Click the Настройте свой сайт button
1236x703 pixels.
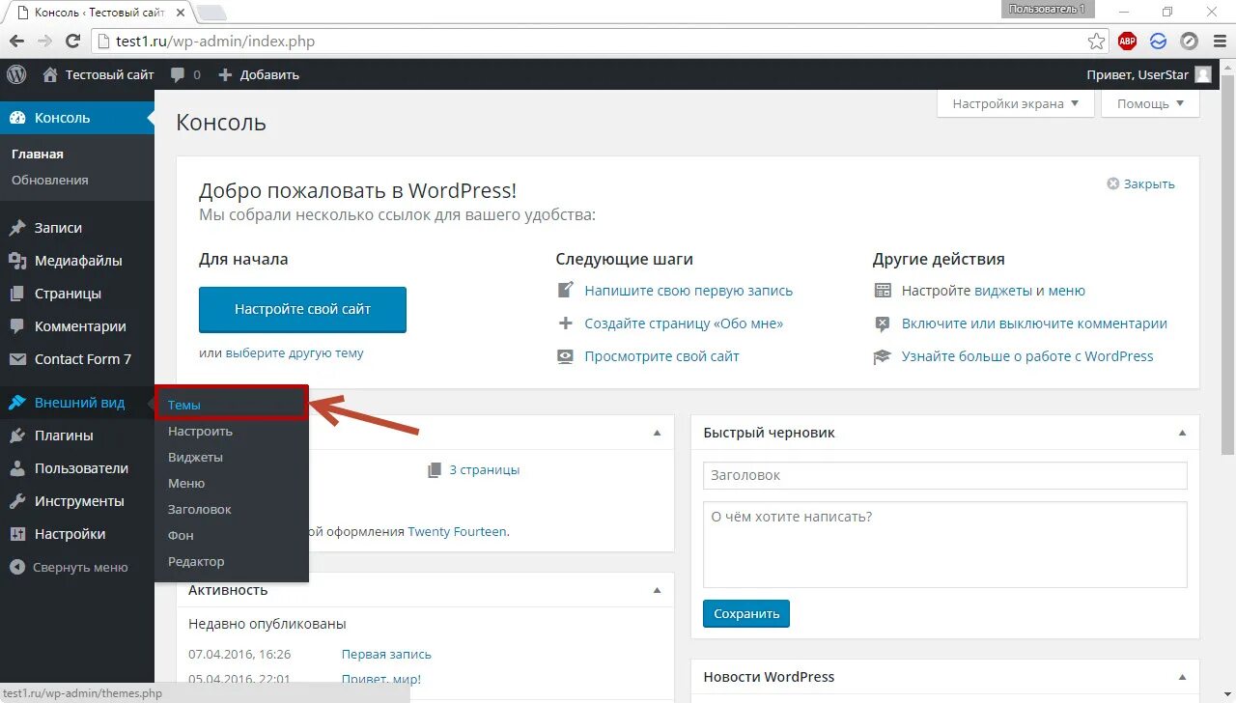[302, 309]
